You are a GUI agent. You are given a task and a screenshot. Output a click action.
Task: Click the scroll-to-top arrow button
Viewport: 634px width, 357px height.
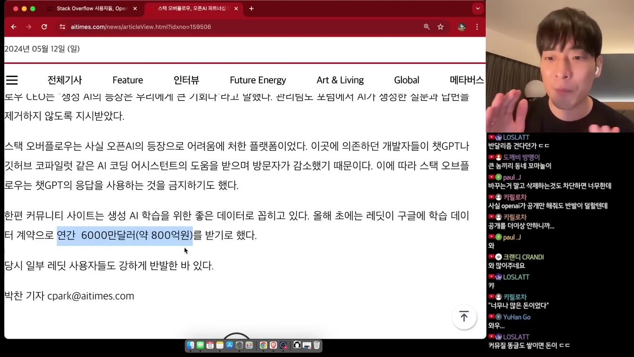click(464, 317)
